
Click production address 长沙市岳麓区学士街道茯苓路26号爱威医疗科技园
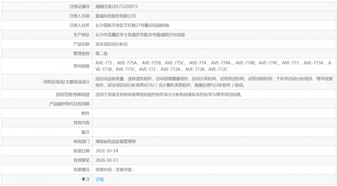coord(140,35)
